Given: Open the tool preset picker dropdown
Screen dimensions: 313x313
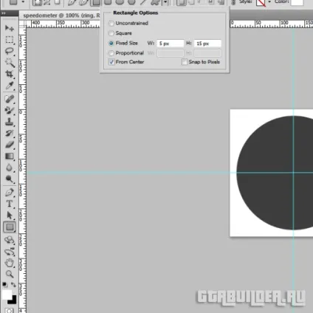Looking at the screenshot, I should point(23,2).
